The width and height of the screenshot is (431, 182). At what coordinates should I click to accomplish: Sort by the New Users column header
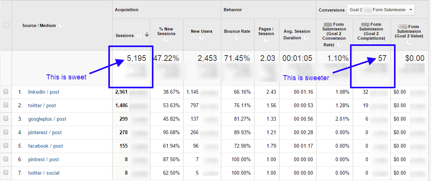pos(201,31)
